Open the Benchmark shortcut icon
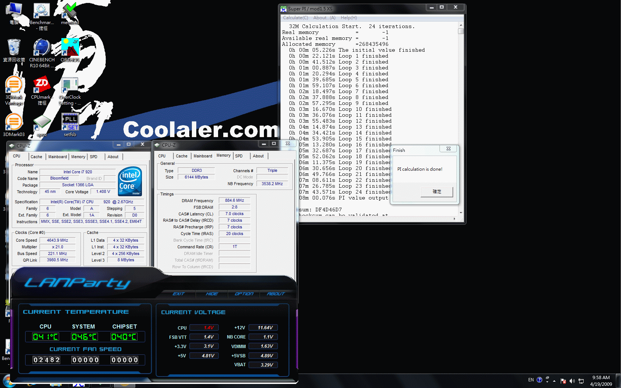This screenshot has height=388, width=621. (42, 16)
